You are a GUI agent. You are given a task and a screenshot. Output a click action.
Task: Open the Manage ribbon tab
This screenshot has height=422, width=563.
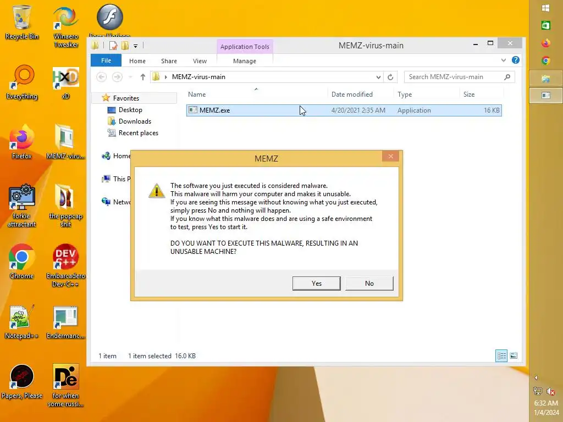coord(245,61)
